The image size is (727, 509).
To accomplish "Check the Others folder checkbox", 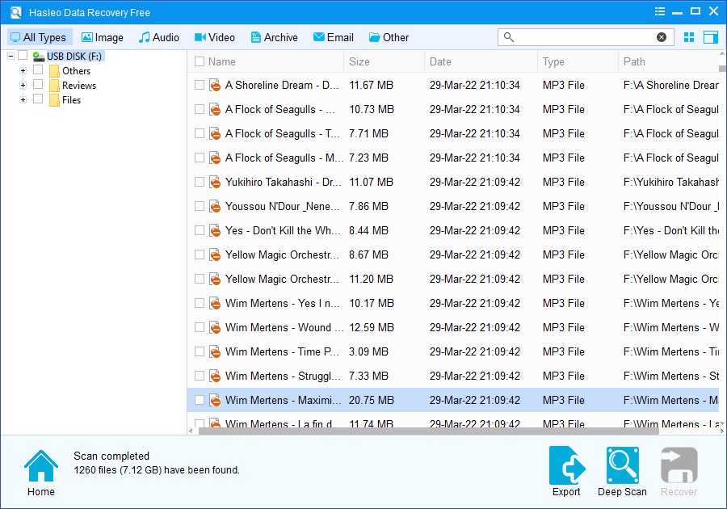I will coord(38,70).
